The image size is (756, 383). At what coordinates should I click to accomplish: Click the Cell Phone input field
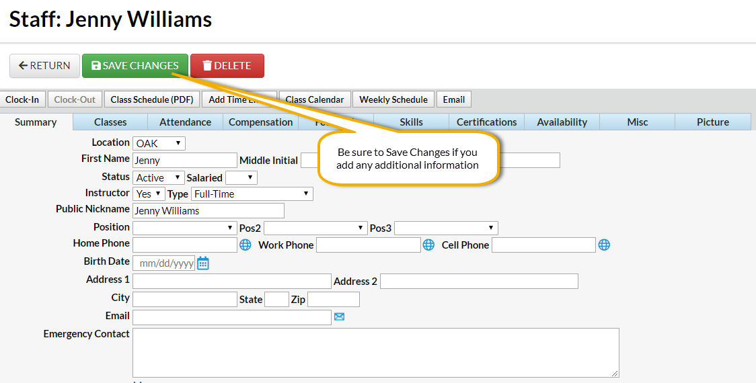(x=544, y=245)
